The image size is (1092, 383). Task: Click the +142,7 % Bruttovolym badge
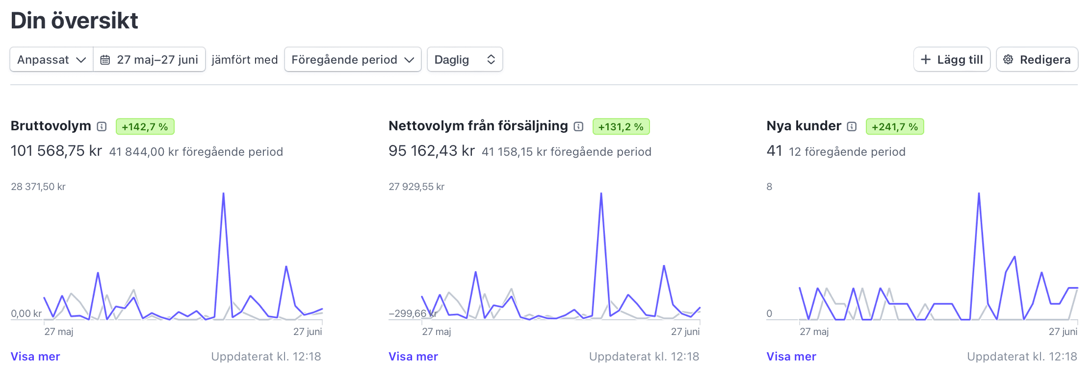tap(145, 127)
